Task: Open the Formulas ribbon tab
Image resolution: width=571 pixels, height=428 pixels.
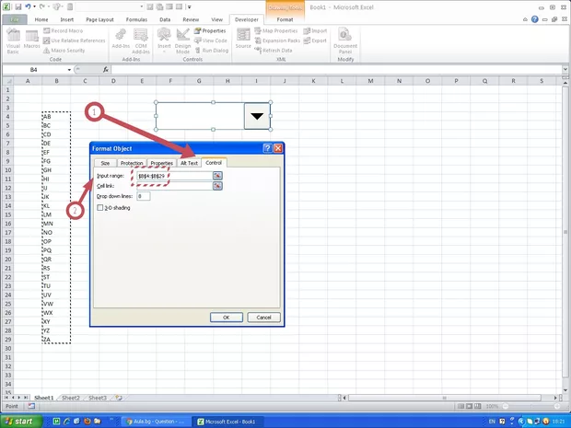Action: click(x=134, y=18)
